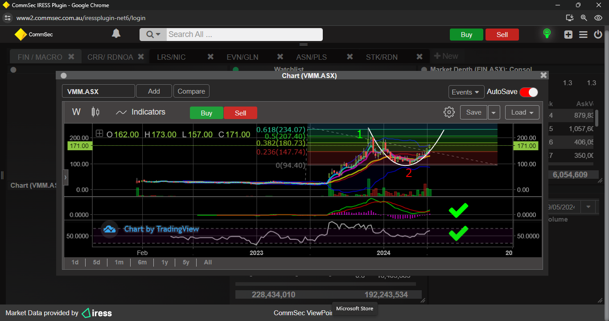Screen dimensions: 609x321
Task: Click the candlestick chart type icon
Action: (95, 112)
